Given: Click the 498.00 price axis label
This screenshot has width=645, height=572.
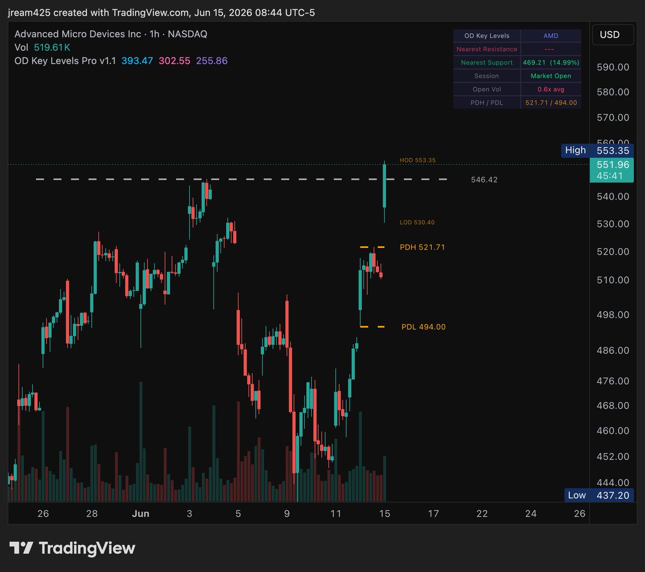Looking at the screenshot, I should pos(613,315).
